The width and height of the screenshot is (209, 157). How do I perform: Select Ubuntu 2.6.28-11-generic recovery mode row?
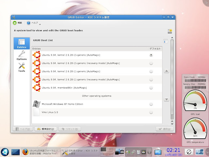[97, 79]
